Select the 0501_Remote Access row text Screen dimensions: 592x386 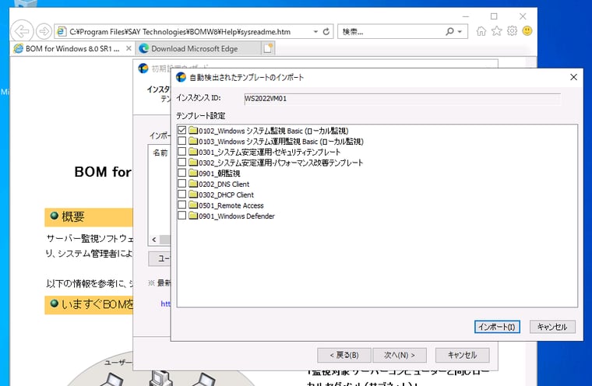pyautogui.click(x=231, y=205)
